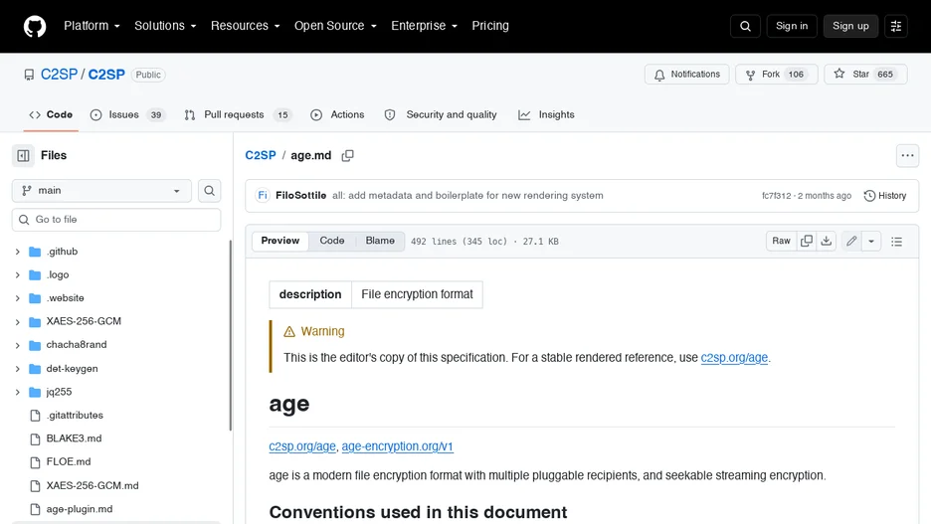
Task: Open c2sp.org/age link in warning
Action: (x=734, y=358)
